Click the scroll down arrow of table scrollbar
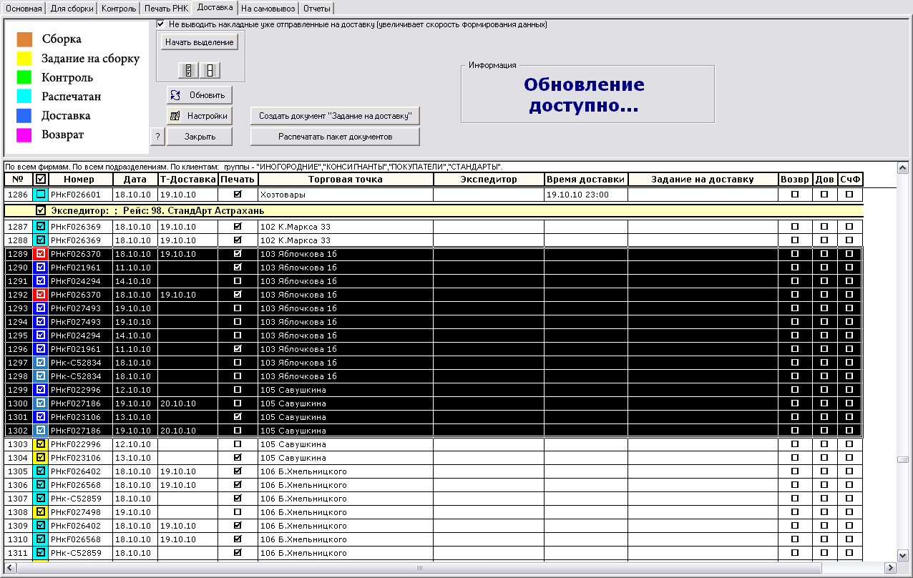The width and height of the screenshot is (913, 578). click(903, 555)
